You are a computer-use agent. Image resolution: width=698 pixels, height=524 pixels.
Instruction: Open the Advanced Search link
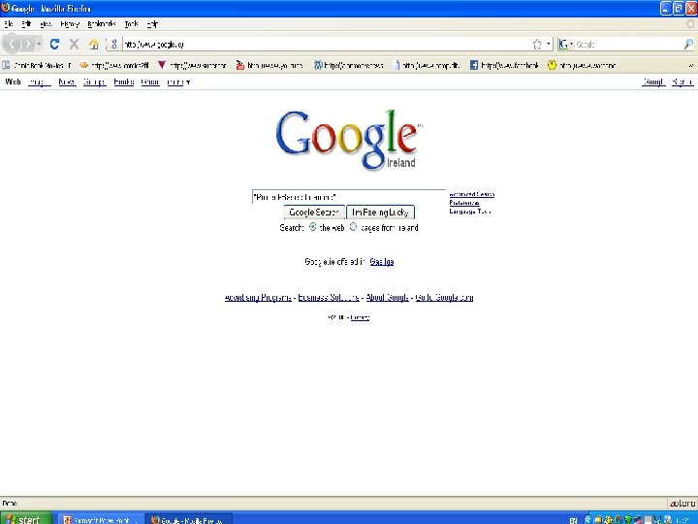pos(472,194)
